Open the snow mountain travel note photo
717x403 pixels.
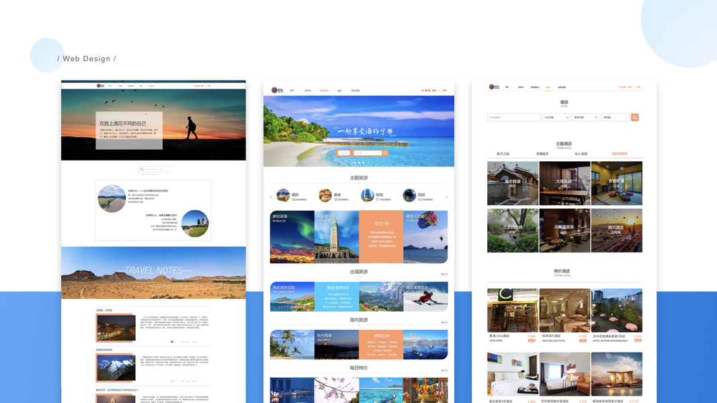pyautogui.click(x=116, y=367)
